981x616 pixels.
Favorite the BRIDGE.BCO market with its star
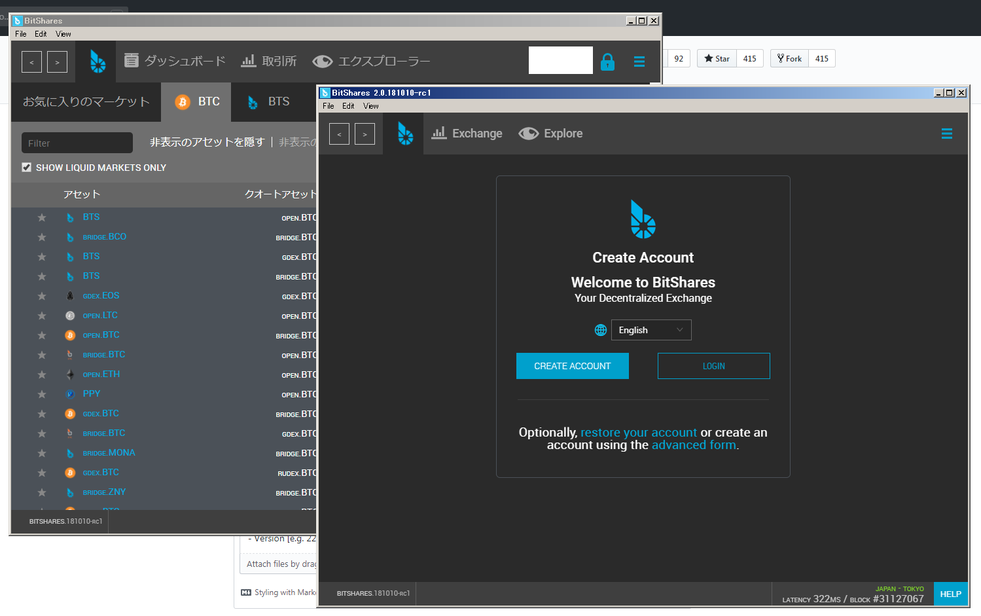click(42, 237)
